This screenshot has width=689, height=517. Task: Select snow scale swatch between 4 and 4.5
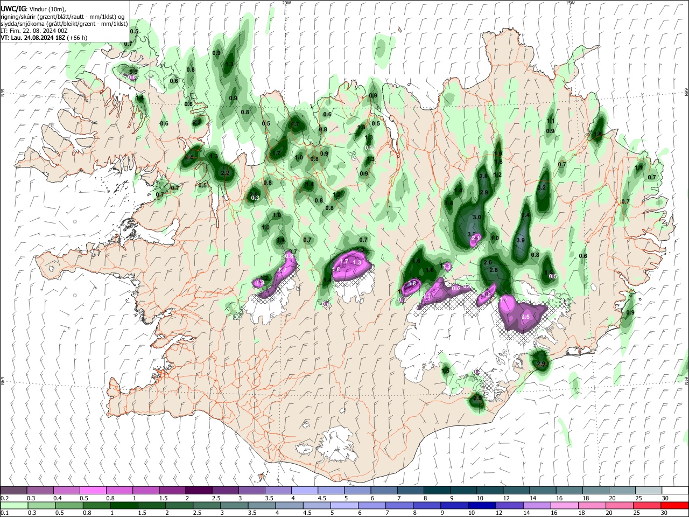click(x=304, y=490)
